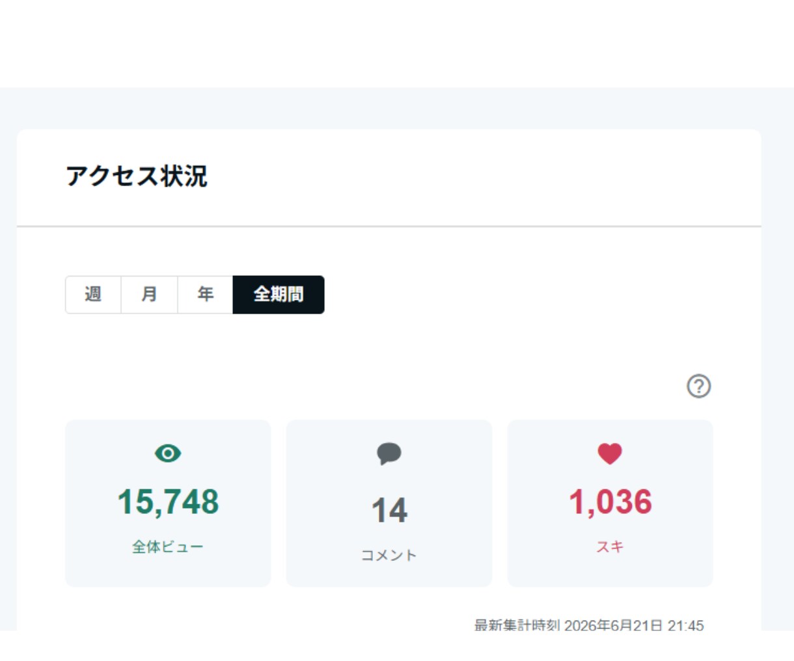This screenshot has width=794, height=661.
Task: Open the help question mark icon
Action: pyautogui.click(x=698, y=386)
